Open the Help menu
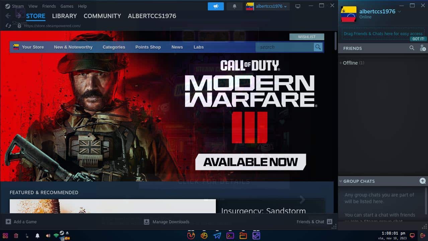Viewport: 428px width, 241px height. click(x=82, y=6)
